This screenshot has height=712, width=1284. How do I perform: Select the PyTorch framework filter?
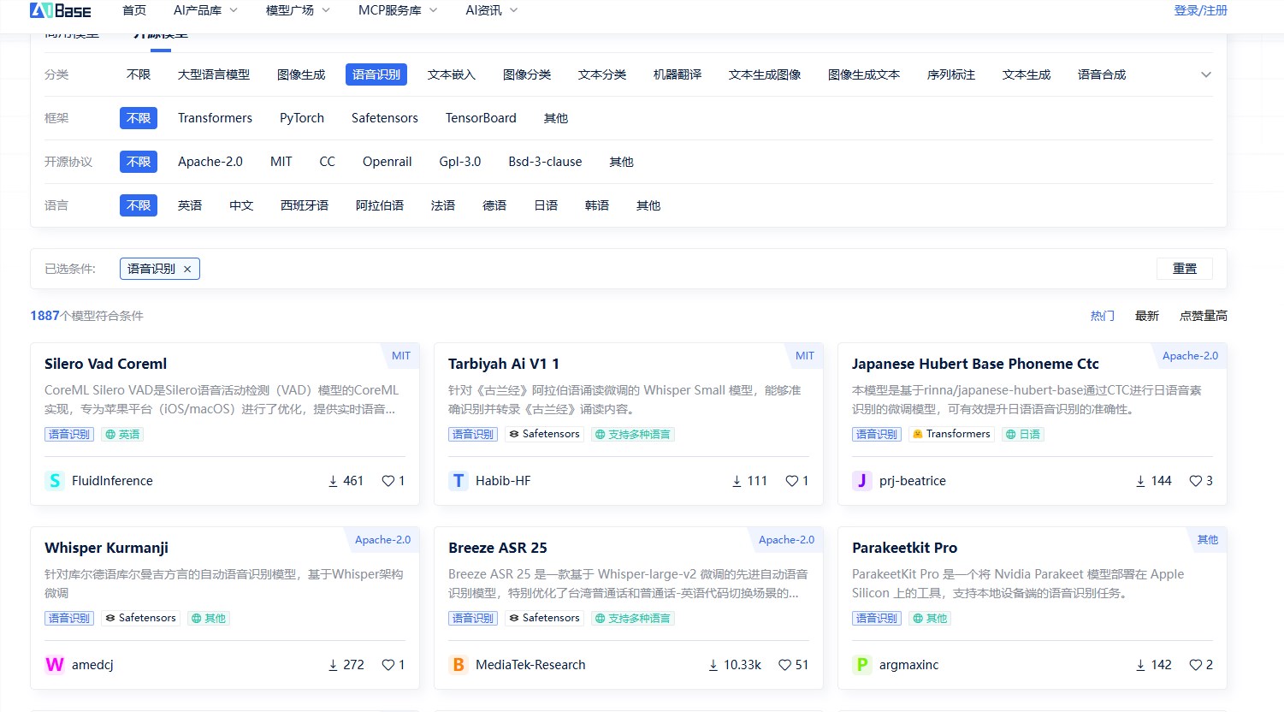coord(302,118)
